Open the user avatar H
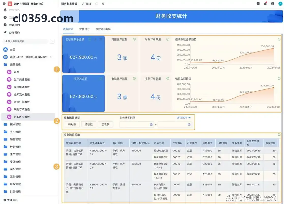This screenshot has width=284, height=204. pyautogui.click(x=280, y=4)
